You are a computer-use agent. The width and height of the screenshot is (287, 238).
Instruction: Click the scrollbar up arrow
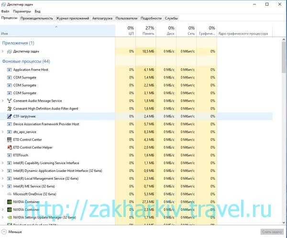pyautogui.click(x=284, y=40)
